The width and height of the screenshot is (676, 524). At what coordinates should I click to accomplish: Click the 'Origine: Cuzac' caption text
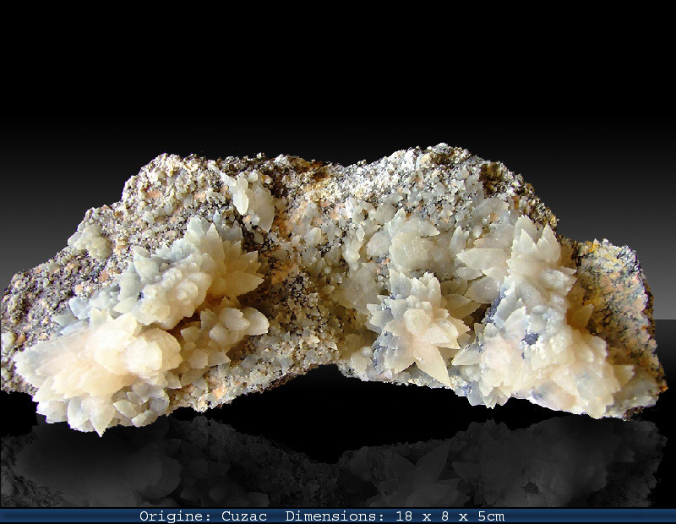(x=203, y=516)
